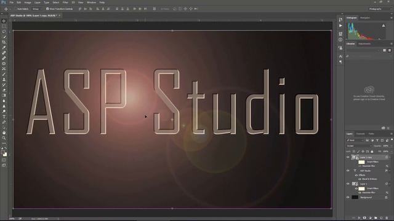The width and height of the screenshot is (394, 221).
Task: Click Layer 1 copy smart filter mask thumbnail
Action: tap(361, 162)
